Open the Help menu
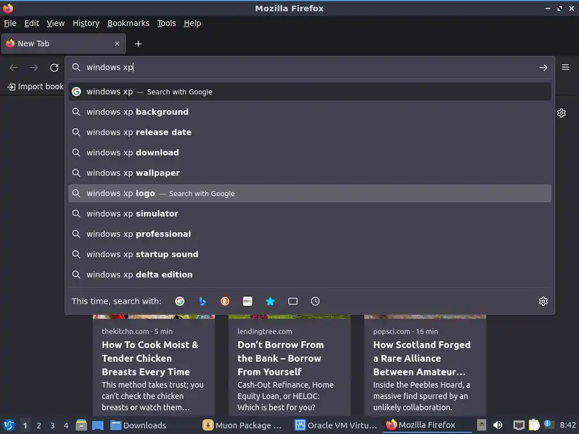 click(192, 23)
